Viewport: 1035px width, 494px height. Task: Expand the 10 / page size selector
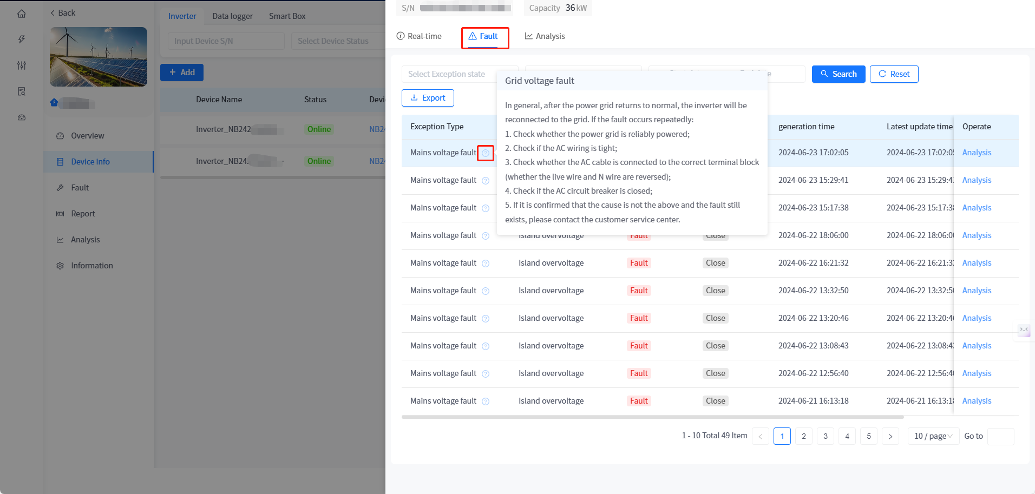coord(933,436)
